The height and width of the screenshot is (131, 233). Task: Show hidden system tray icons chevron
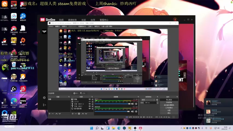pyautogui.click(x=181, y=128)
